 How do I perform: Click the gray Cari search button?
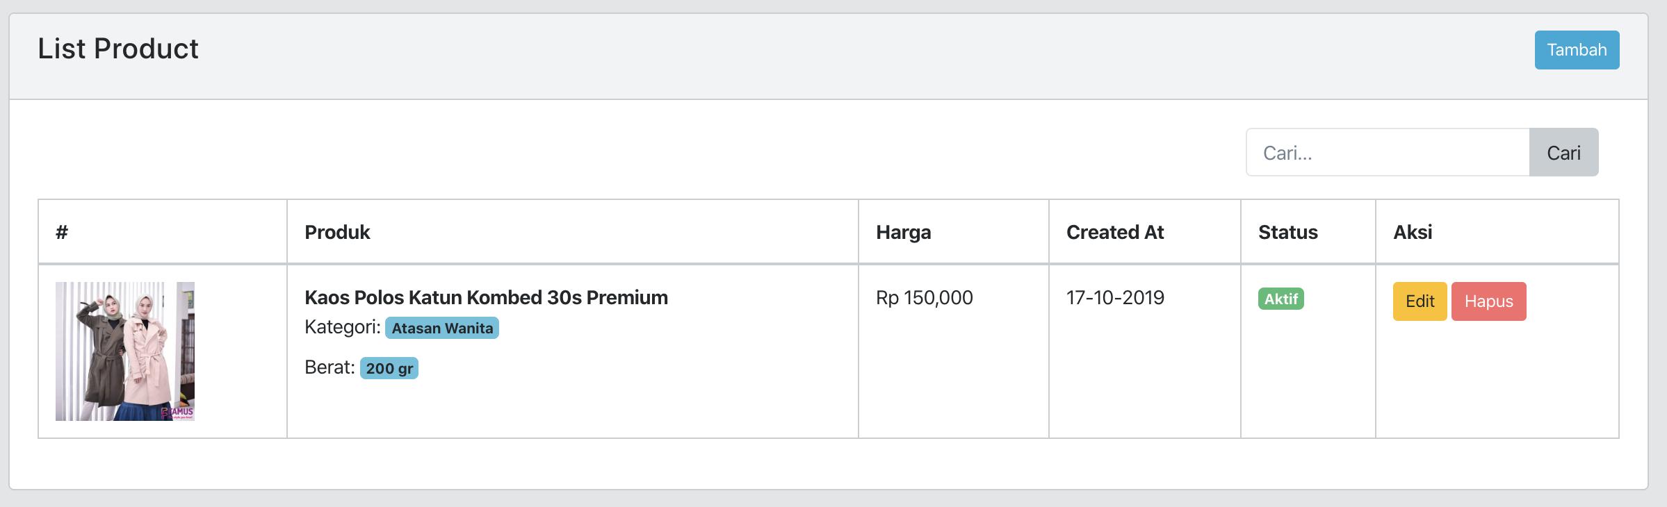(1563, 152)
